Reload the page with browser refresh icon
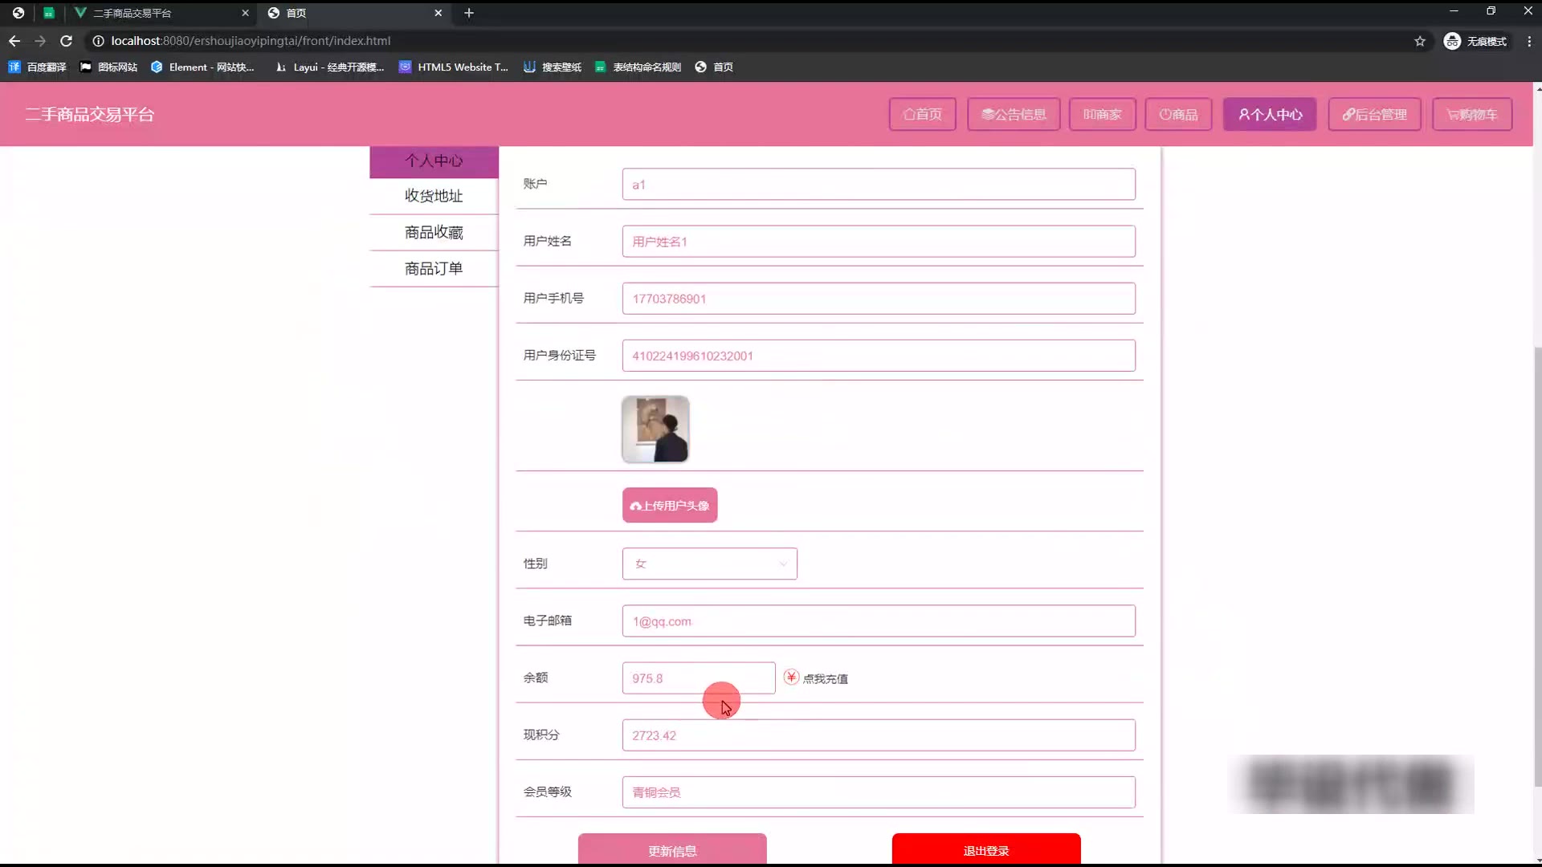The width and height of the screenshot is (1542, 867). [x=67, y=41]
